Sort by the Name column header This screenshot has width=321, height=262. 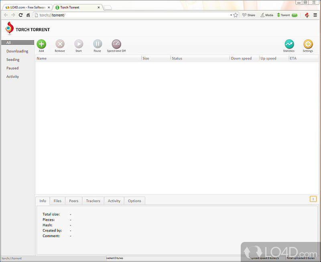tap(88, 58)
